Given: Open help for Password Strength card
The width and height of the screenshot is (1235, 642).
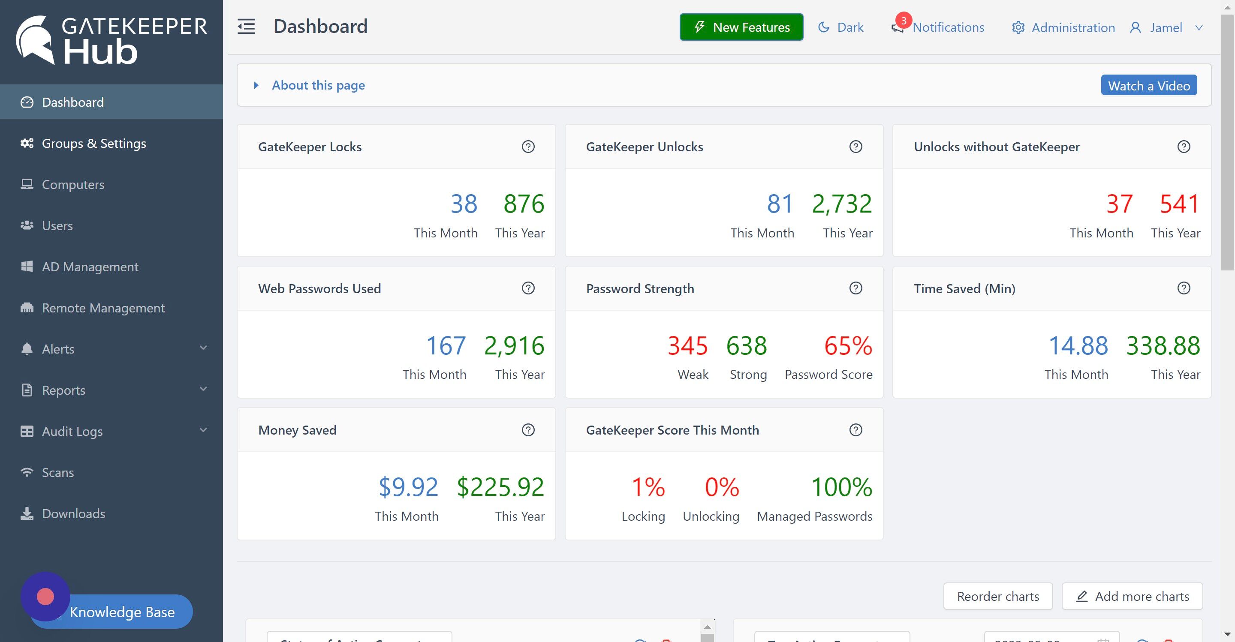Looking at the screenshot, I should [856, 288].
